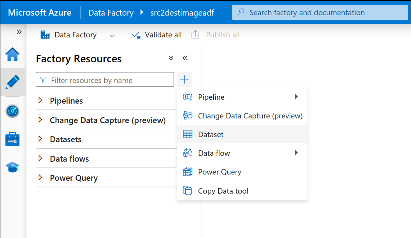Open the Data Factory dropdown chevron
This screenshot has height=238, width=411.
coord(112,36)
